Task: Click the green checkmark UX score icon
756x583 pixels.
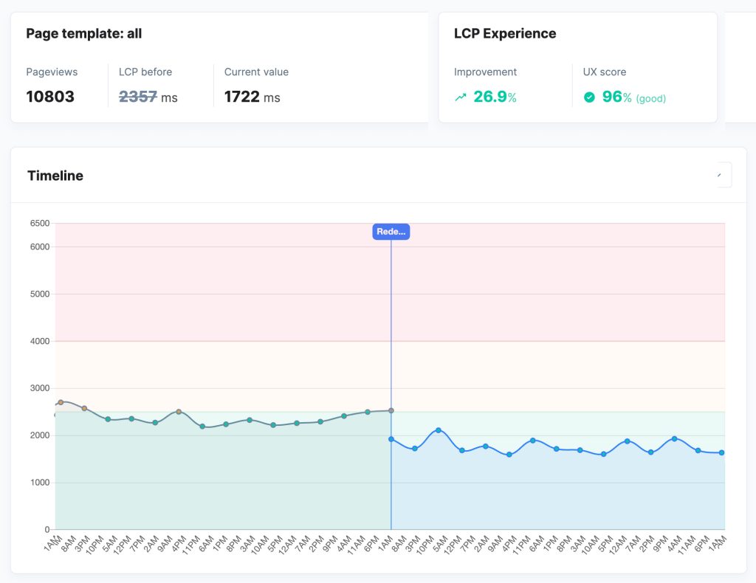Action: pyautogui.click(x=589, y=97)
